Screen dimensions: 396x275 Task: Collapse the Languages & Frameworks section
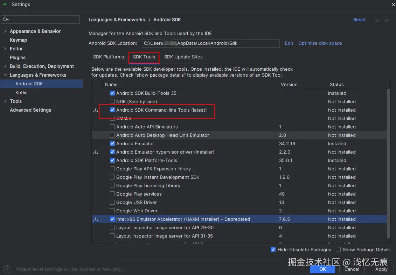[5, 75]
